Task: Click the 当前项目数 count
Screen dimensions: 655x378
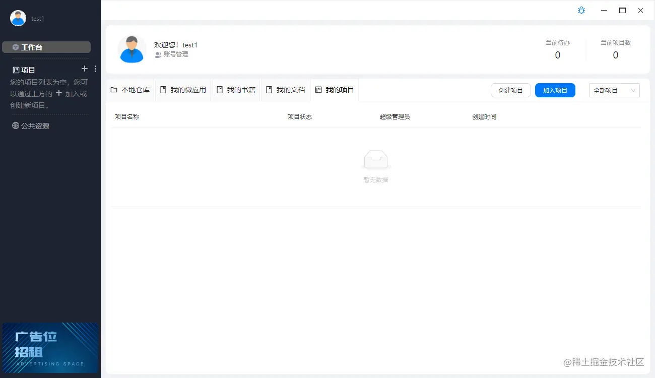Action: tap(616, 55)
